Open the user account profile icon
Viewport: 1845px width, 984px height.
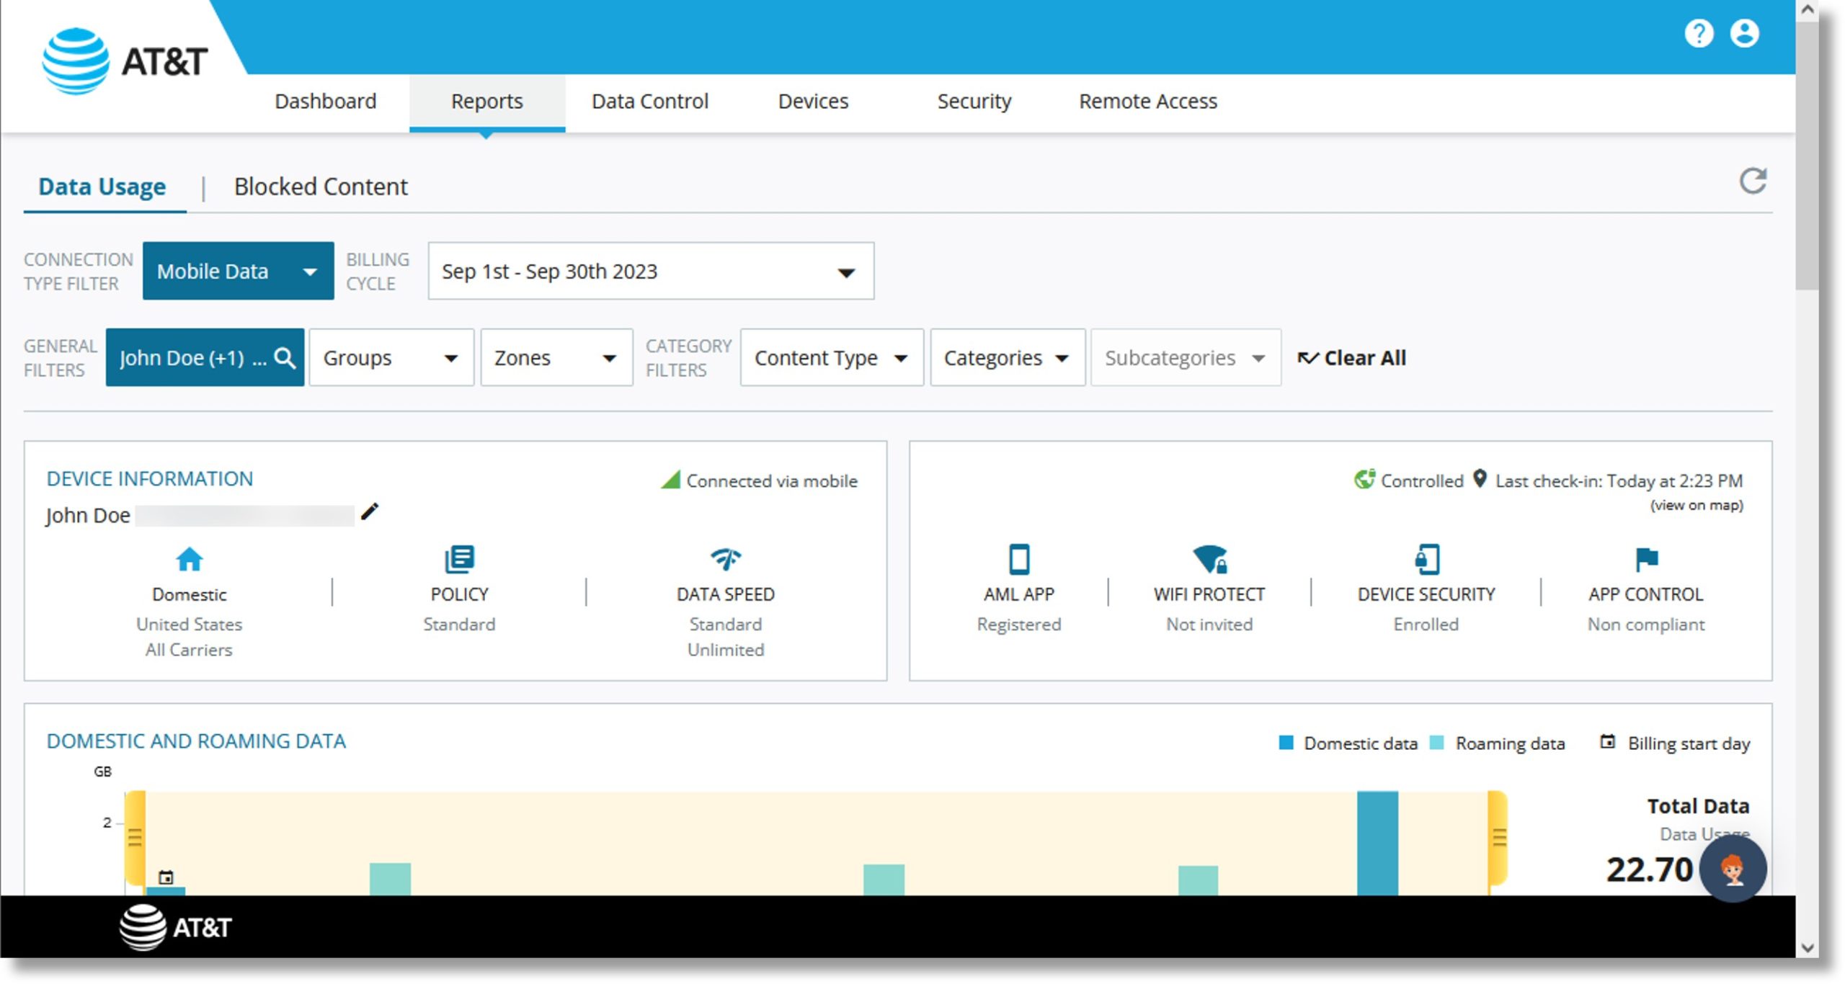click(x=1743, y=33)
